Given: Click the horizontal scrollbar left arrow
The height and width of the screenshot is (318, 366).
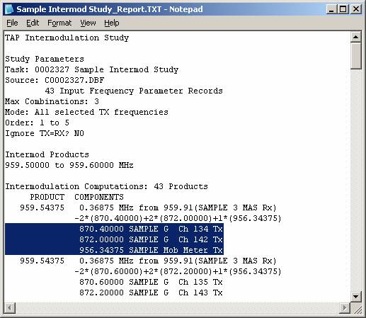Looking at the screenshot, I should 10,307.
